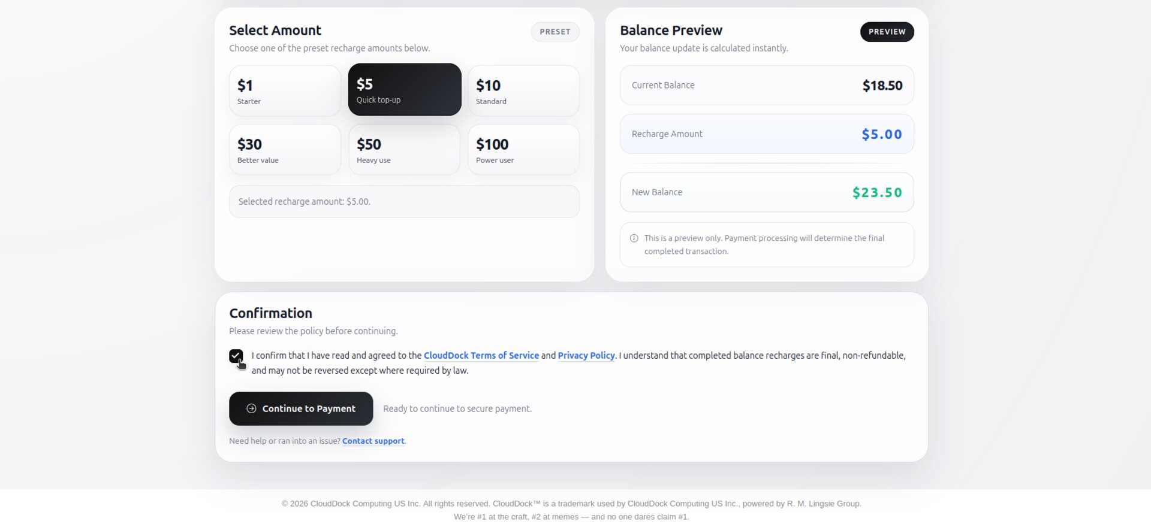This screenshot has height=527, width=1151.
Task: Choose the $5 Quick top-up preset
Action: (405, 90)
